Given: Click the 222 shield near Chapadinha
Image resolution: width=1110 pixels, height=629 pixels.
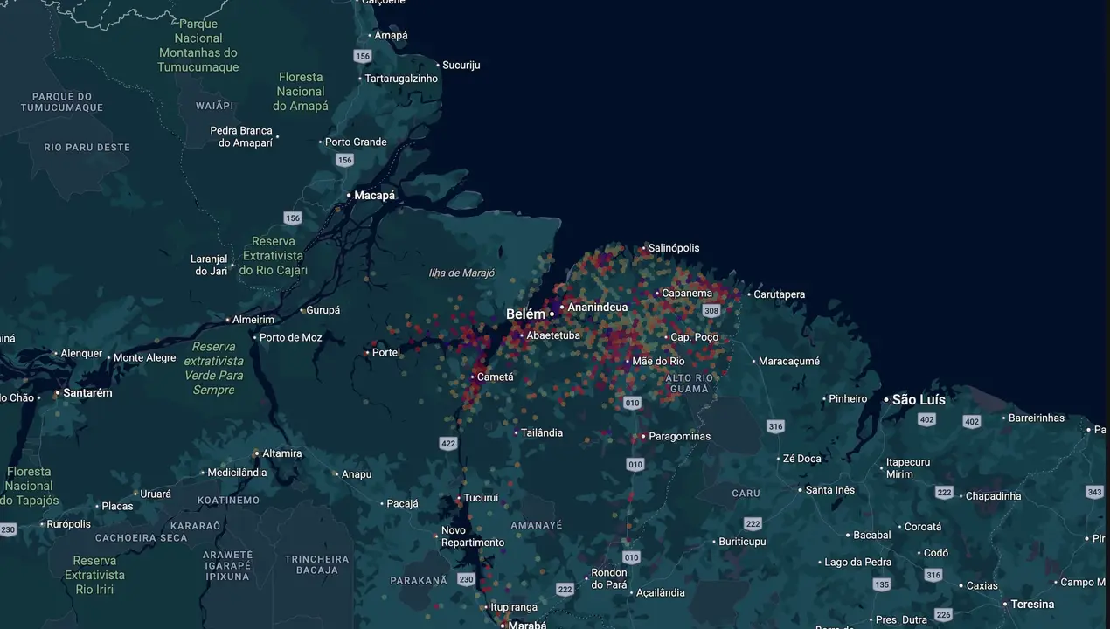Looking at the screenshot, I should pos(944,493).
